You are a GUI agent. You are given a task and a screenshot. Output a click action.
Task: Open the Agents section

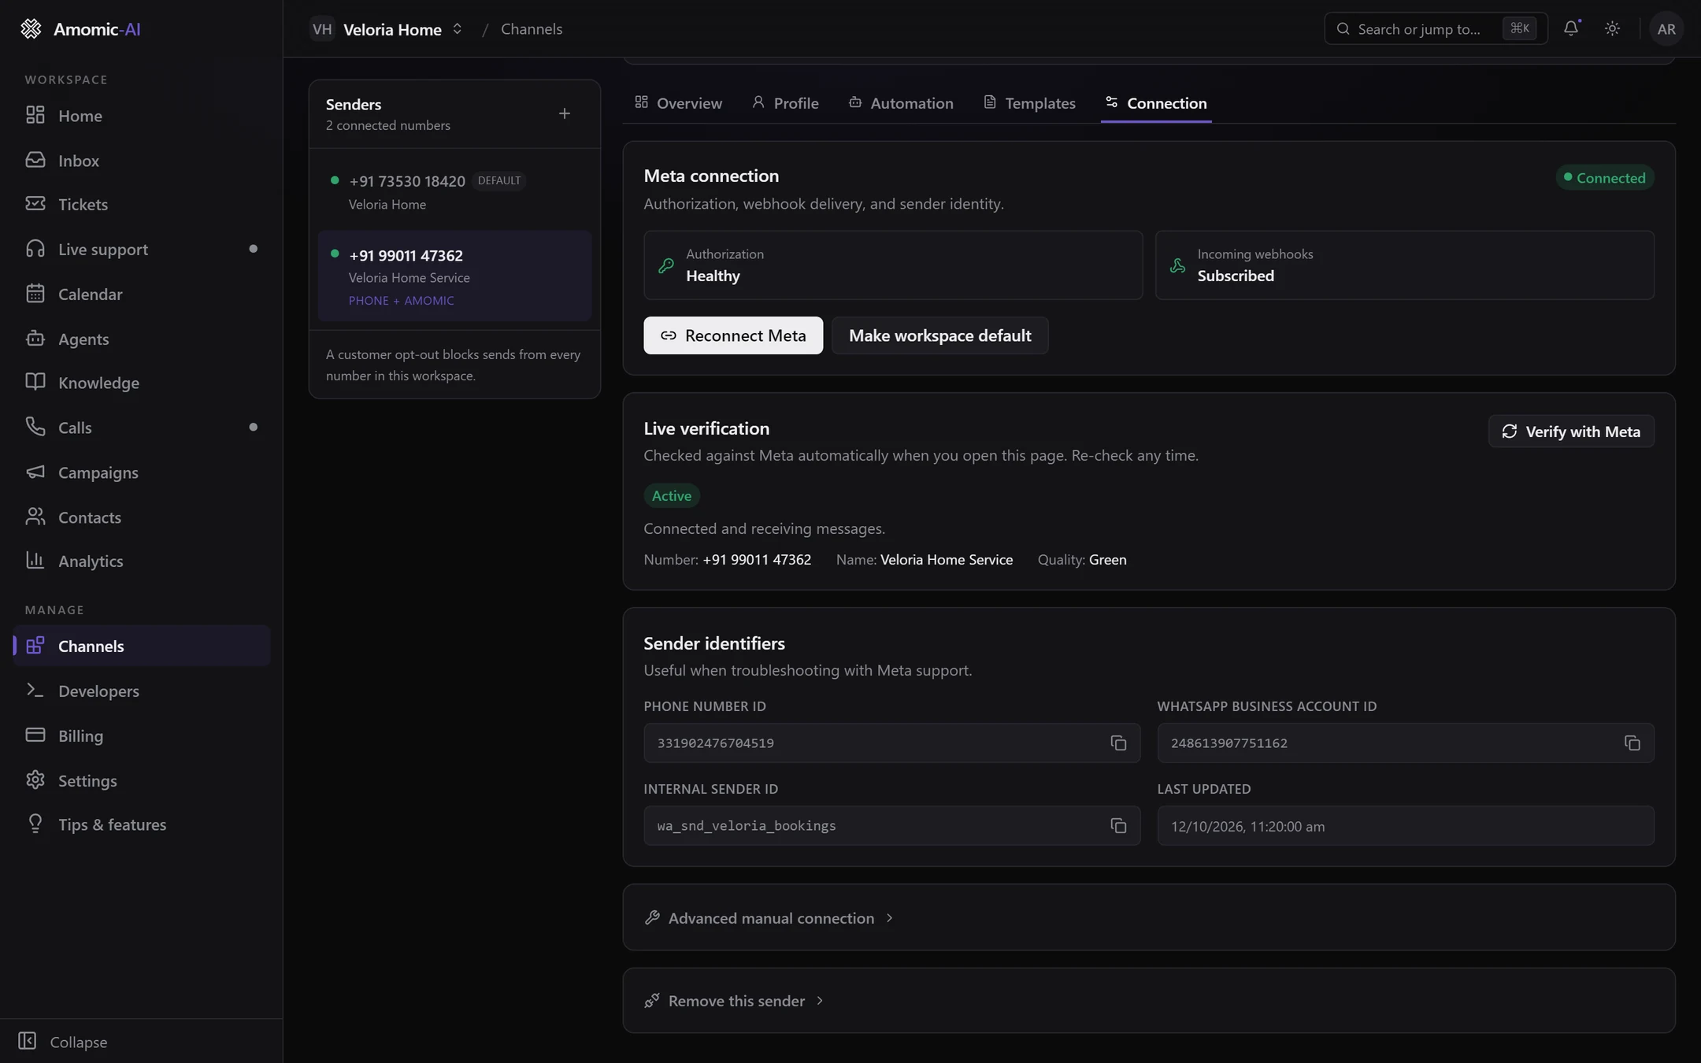point(142,339)
